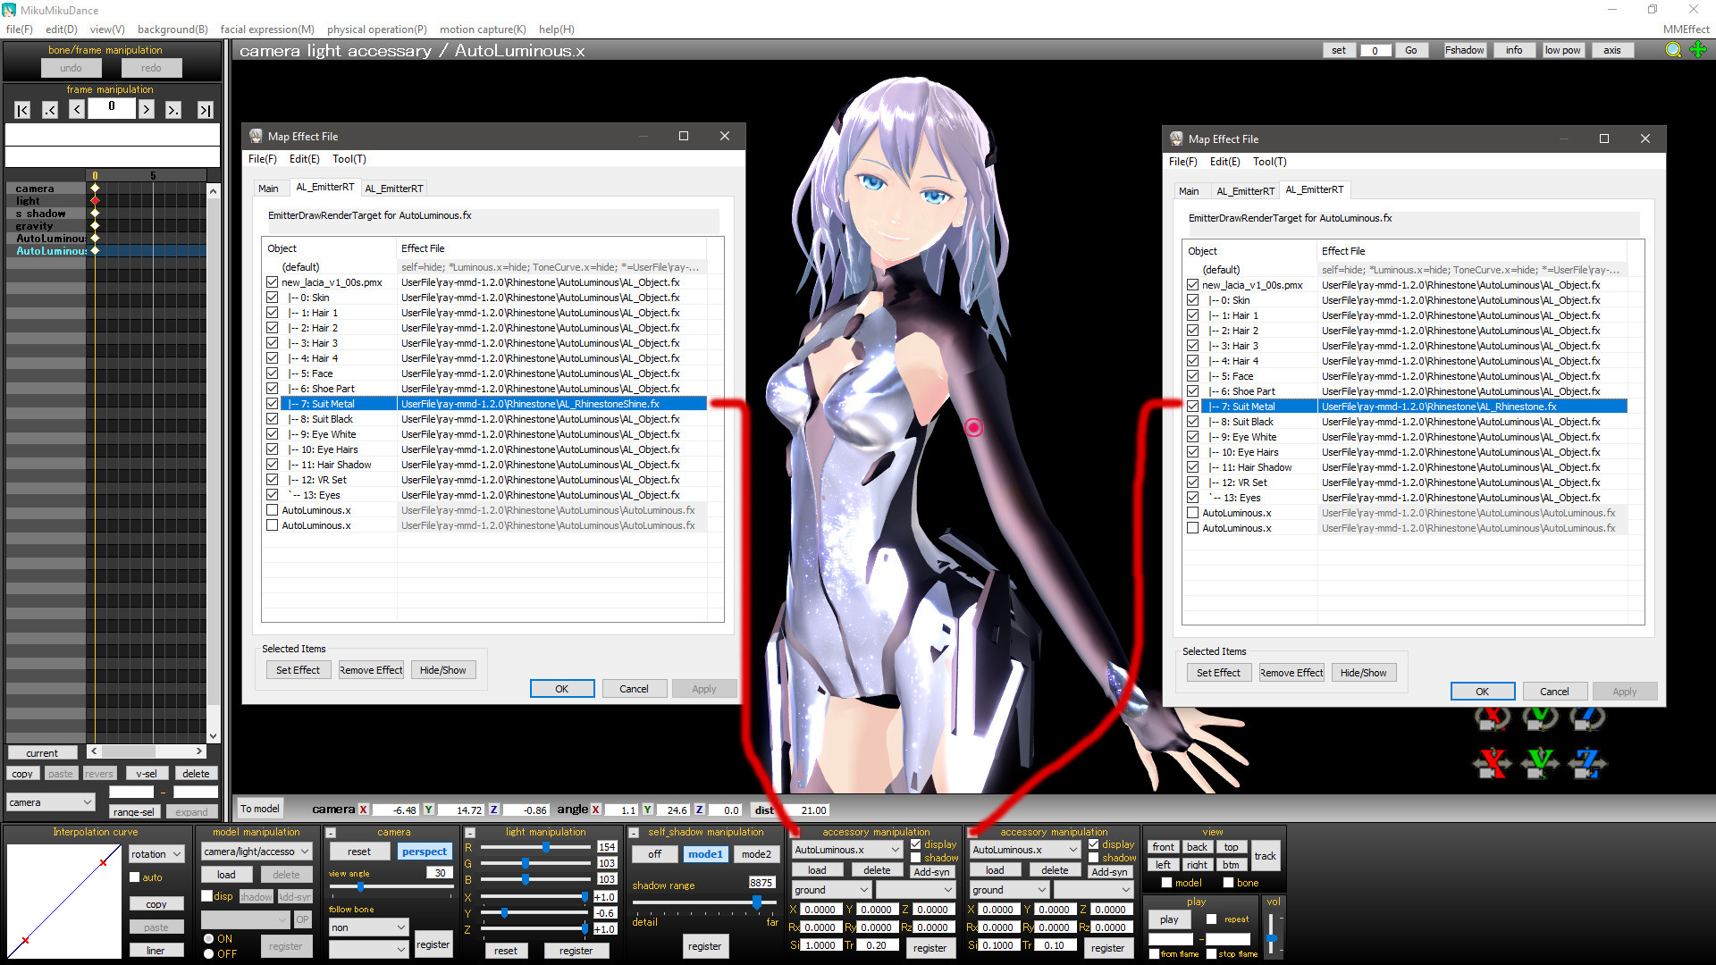
Task: Step forward one frame in frame manipulation
Action: click(x=146, y=110)
